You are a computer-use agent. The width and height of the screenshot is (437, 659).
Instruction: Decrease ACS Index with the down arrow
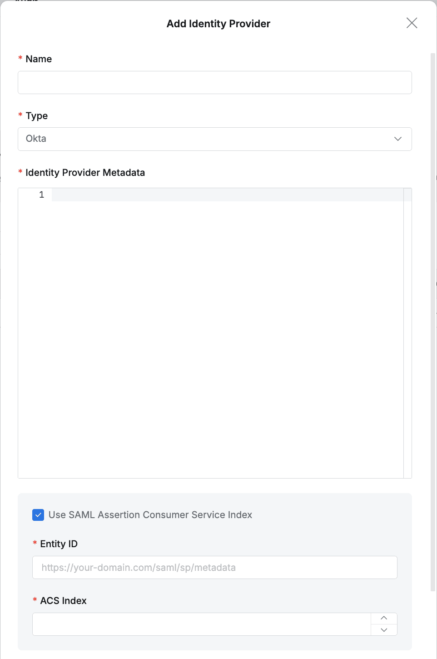384,630
